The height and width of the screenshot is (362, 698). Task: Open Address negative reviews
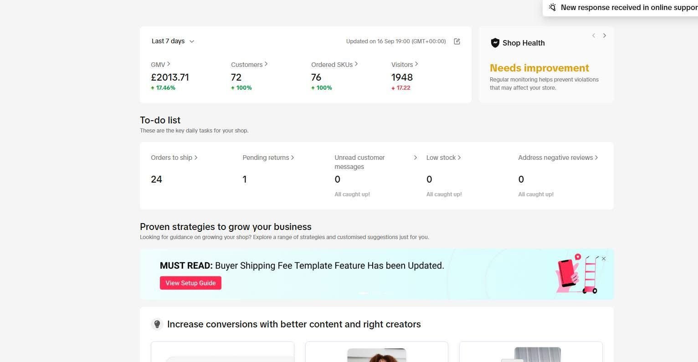558,158
